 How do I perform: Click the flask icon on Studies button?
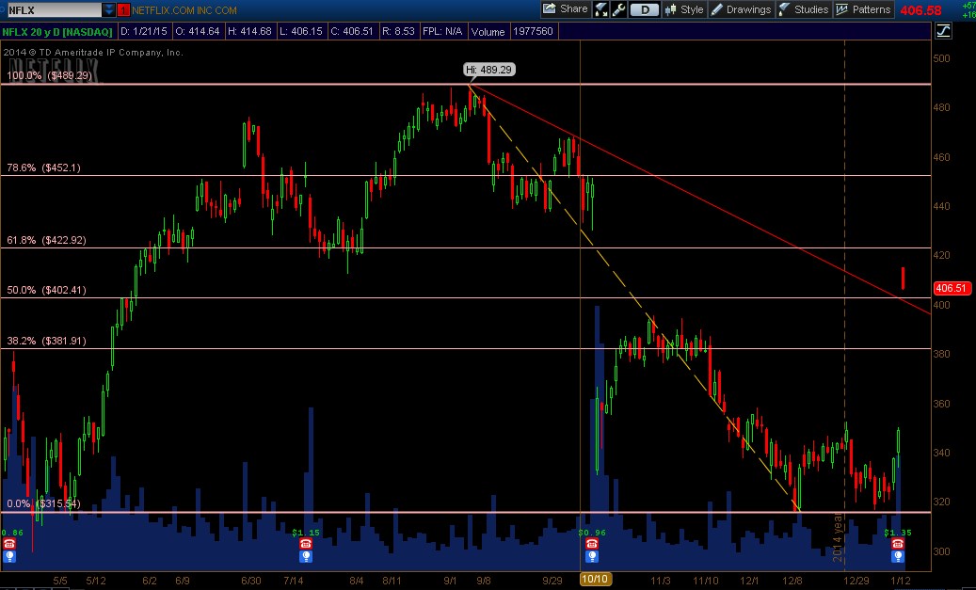[784, 9]
